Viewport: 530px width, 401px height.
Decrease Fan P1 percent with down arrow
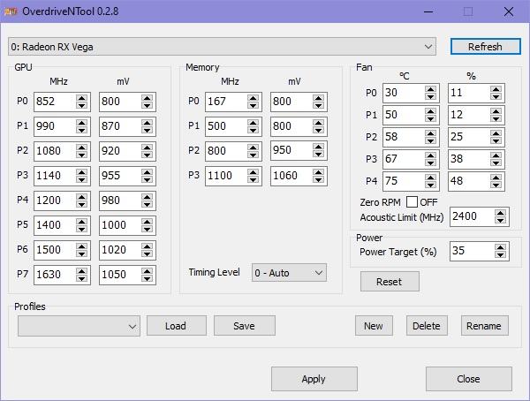click(496, 118)
